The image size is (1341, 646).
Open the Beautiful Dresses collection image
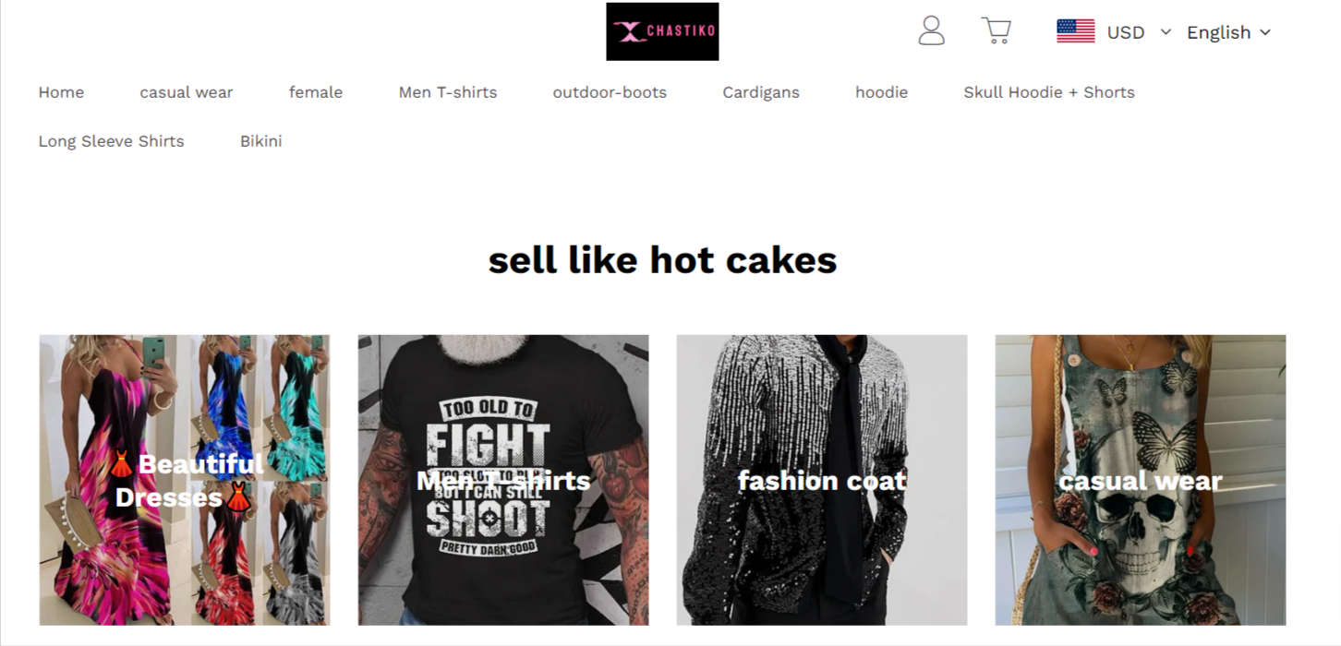(185, 480)
